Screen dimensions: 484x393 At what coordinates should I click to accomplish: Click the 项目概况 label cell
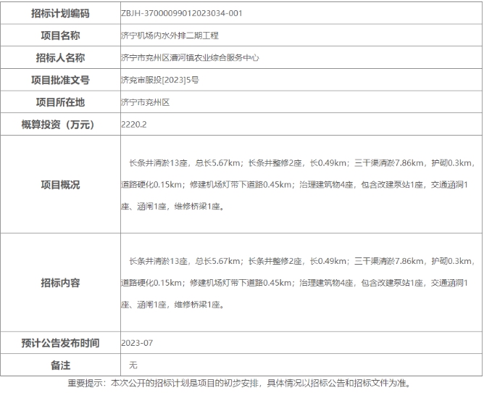tap(61, 185)
